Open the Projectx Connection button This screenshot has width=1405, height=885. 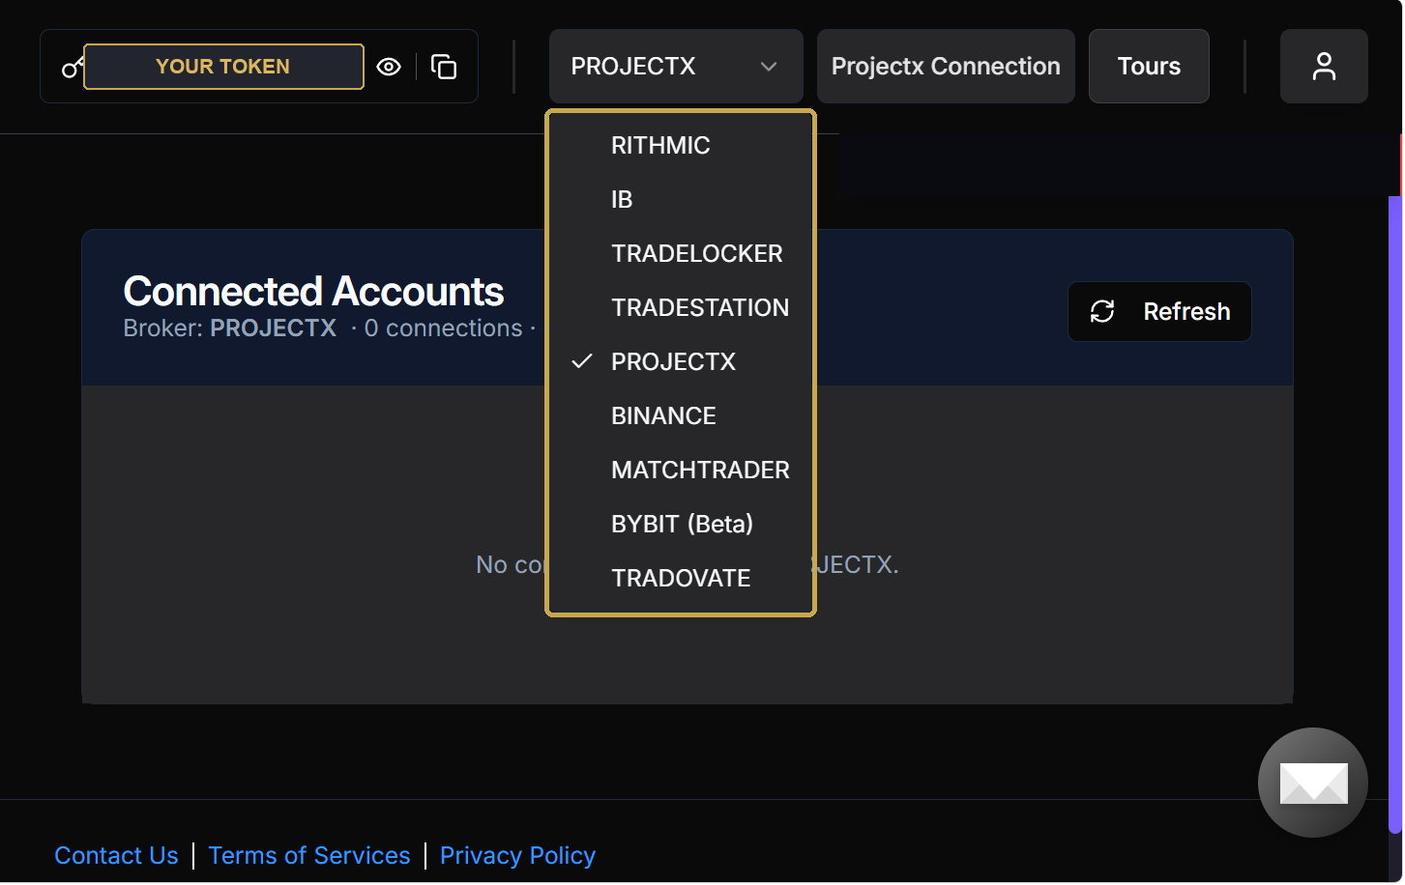click(946, 67)
